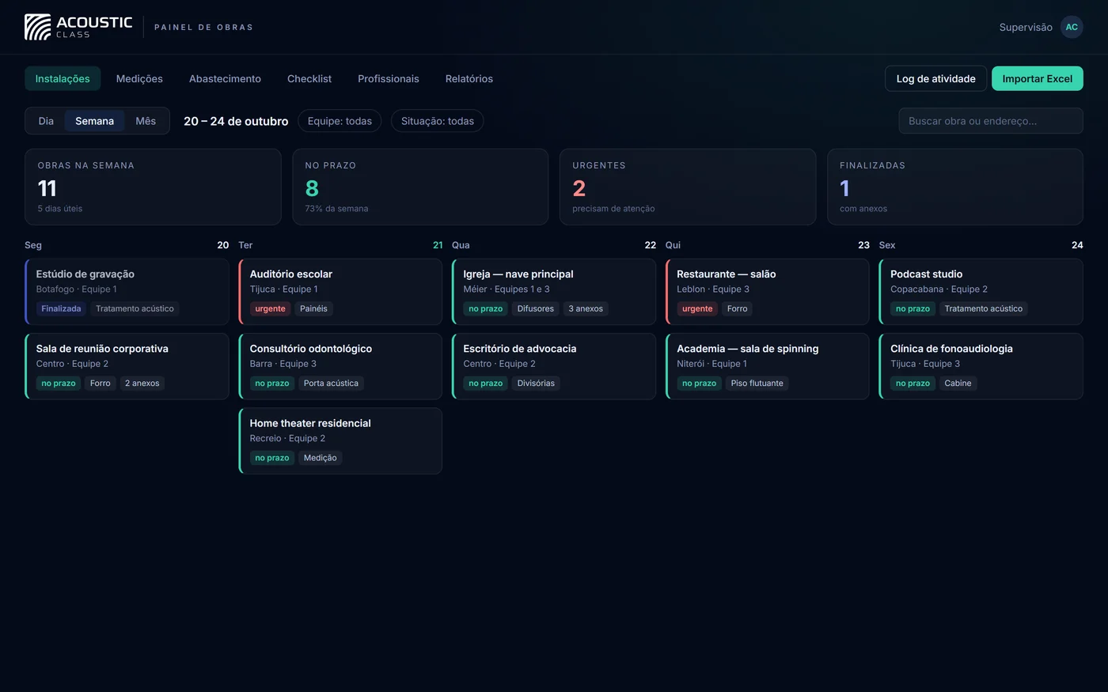Screen dimensions: 1108x692
Task: Click the Acoustic Class logo
Action: 78,27
